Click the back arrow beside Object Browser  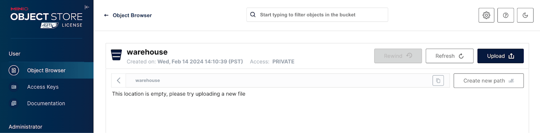click(x=106, y=15)
